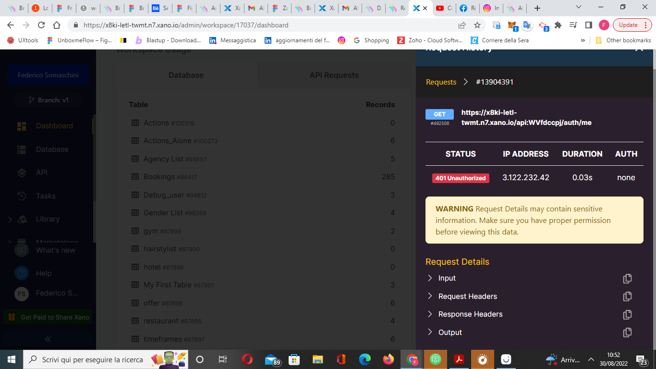Expand the Library sidebar group

coord(10,219)
